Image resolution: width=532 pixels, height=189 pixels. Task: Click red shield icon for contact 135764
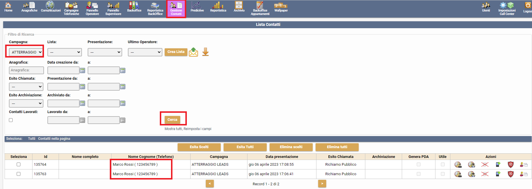click(x=510, y=165)
